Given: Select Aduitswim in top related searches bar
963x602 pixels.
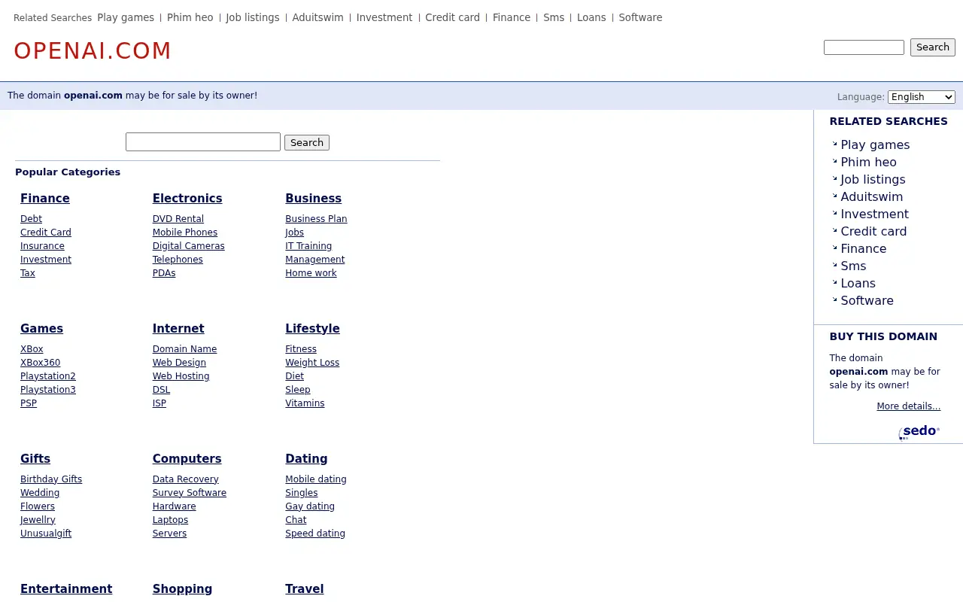Looking at the screenshot, I should [x=317, y=17].
